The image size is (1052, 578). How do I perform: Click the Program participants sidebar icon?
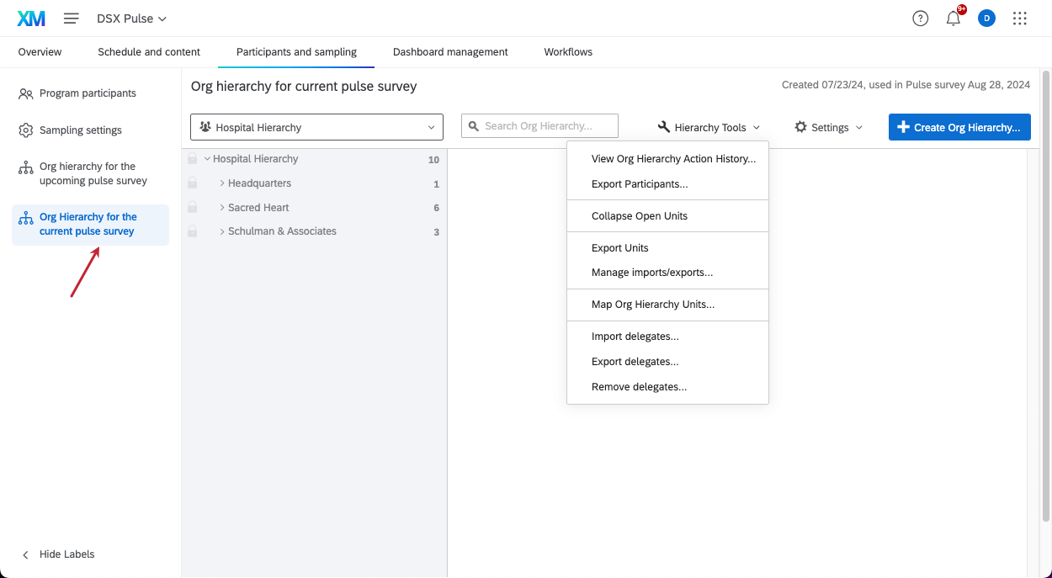pos(25,93)
